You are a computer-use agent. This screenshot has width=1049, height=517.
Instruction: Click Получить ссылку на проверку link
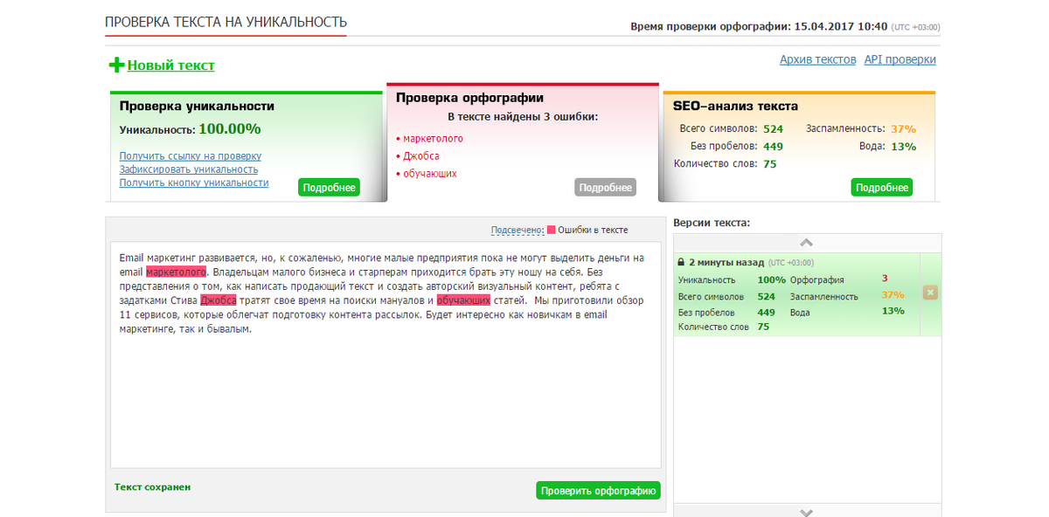pos(191,156)
